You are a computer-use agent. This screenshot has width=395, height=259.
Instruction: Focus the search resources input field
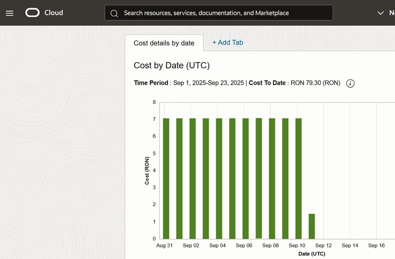point(222,13)
